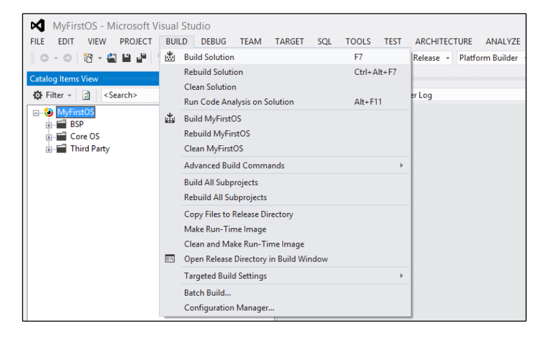
Task: Select Run Code Analysis on Solution
Action: tap(285, 102)
